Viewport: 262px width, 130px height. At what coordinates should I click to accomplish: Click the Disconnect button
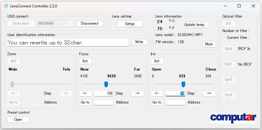point(90,23)
